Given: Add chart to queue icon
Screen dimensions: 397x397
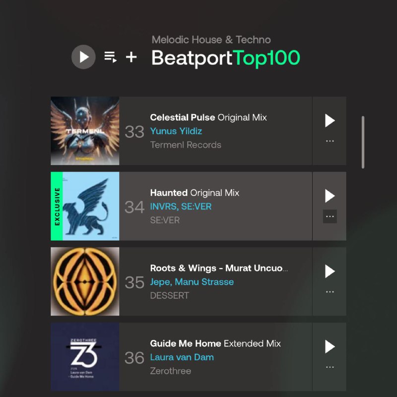Looking at the screenshot, I should 110,57.
